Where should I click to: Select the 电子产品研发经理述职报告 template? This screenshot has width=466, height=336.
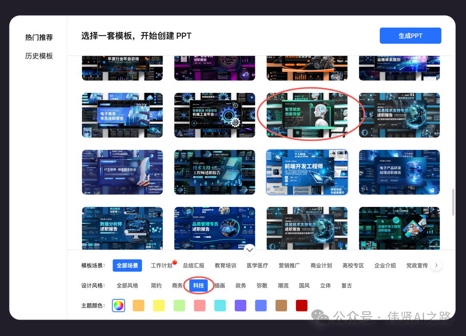coord(400,172)
